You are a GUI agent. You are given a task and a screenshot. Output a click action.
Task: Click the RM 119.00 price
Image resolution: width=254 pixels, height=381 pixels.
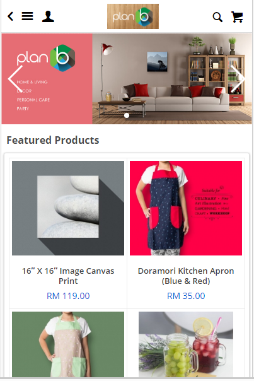click(x=68, y=296)
